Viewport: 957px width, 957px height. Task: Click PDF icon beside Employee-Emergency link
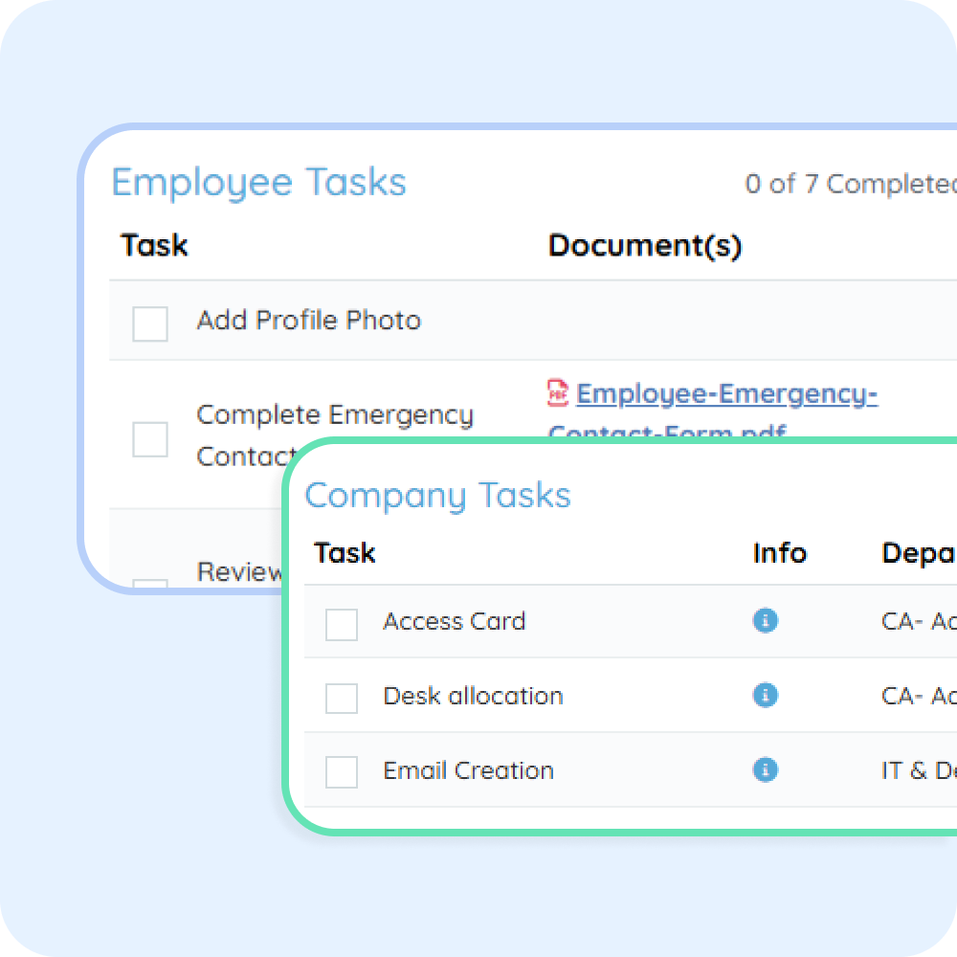(x=557, y=393)
